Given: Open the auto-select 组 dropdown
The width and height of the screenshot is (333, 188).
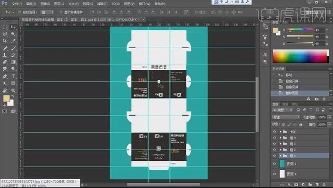Looking at the screenshot, I should pyautogui.click(x=47, y=12).
